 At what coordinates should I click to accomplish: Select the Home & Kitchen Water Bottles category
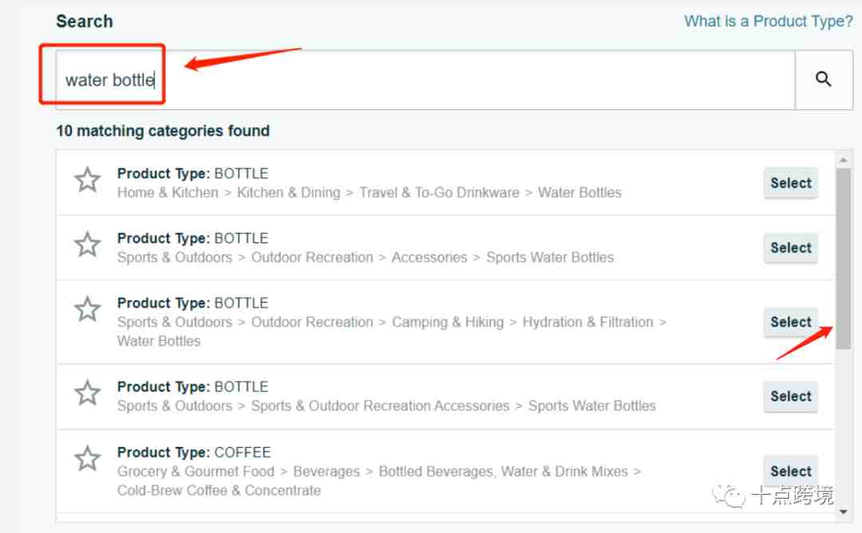click(x=790, y=183)
